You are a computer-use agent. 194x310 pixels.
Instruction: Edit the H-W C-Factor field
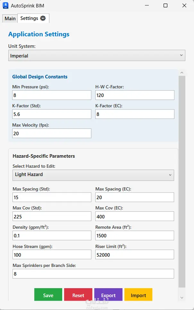coord(135,95)
